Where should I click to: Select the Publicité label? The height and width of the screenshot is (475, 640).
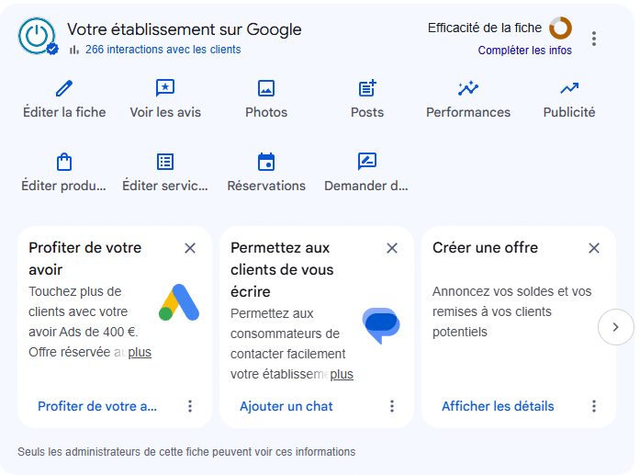click(569, 112)
